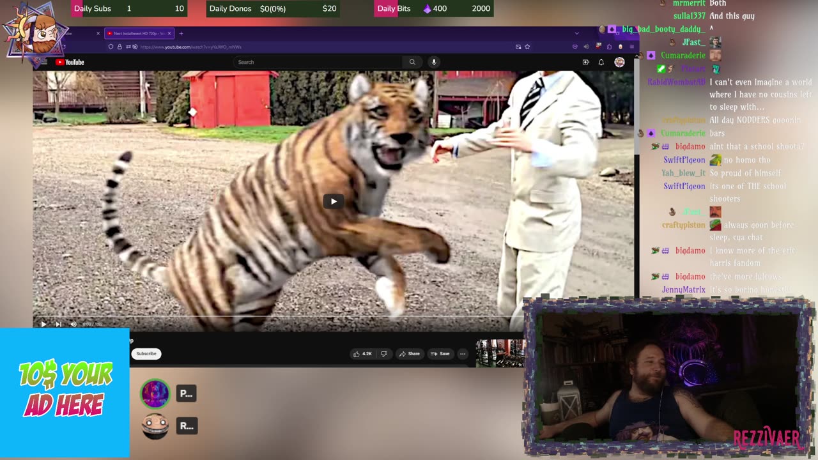Click the small play icon in player controls
818x460 pixels.
(43, 325)
